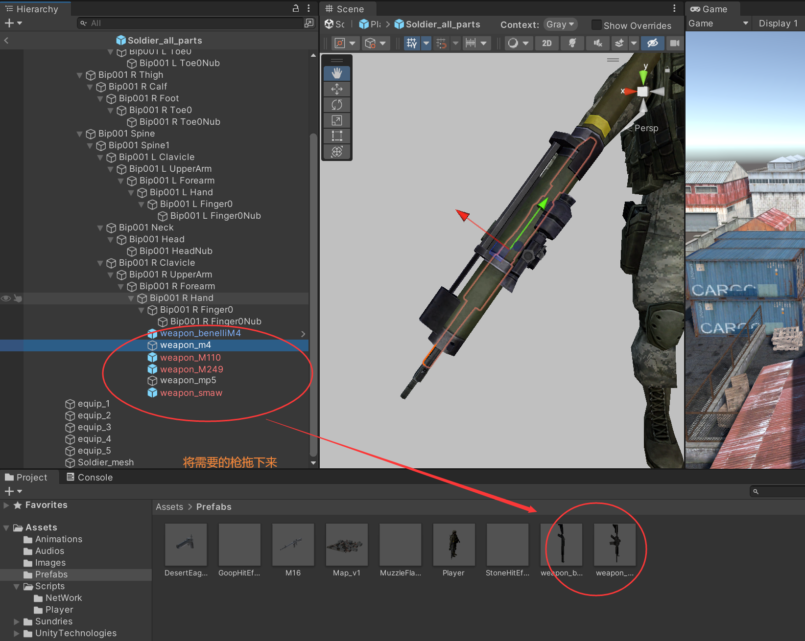
Task: Click the Soldier_all_parts breadcrumb in Scene
Action: coord(437,24)
